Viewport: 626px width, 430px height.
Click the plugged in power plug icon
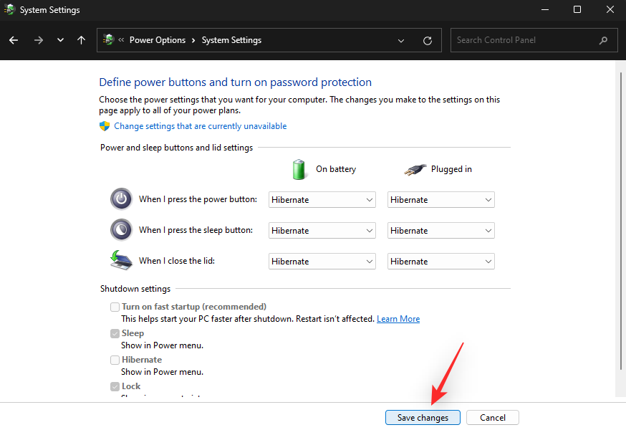click(x=415, y=170)
